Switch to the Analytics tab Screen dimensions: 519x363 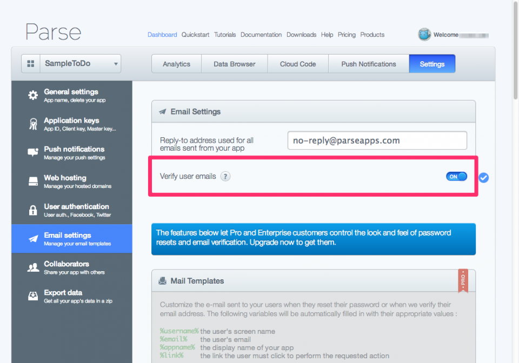tap(176, 64)
